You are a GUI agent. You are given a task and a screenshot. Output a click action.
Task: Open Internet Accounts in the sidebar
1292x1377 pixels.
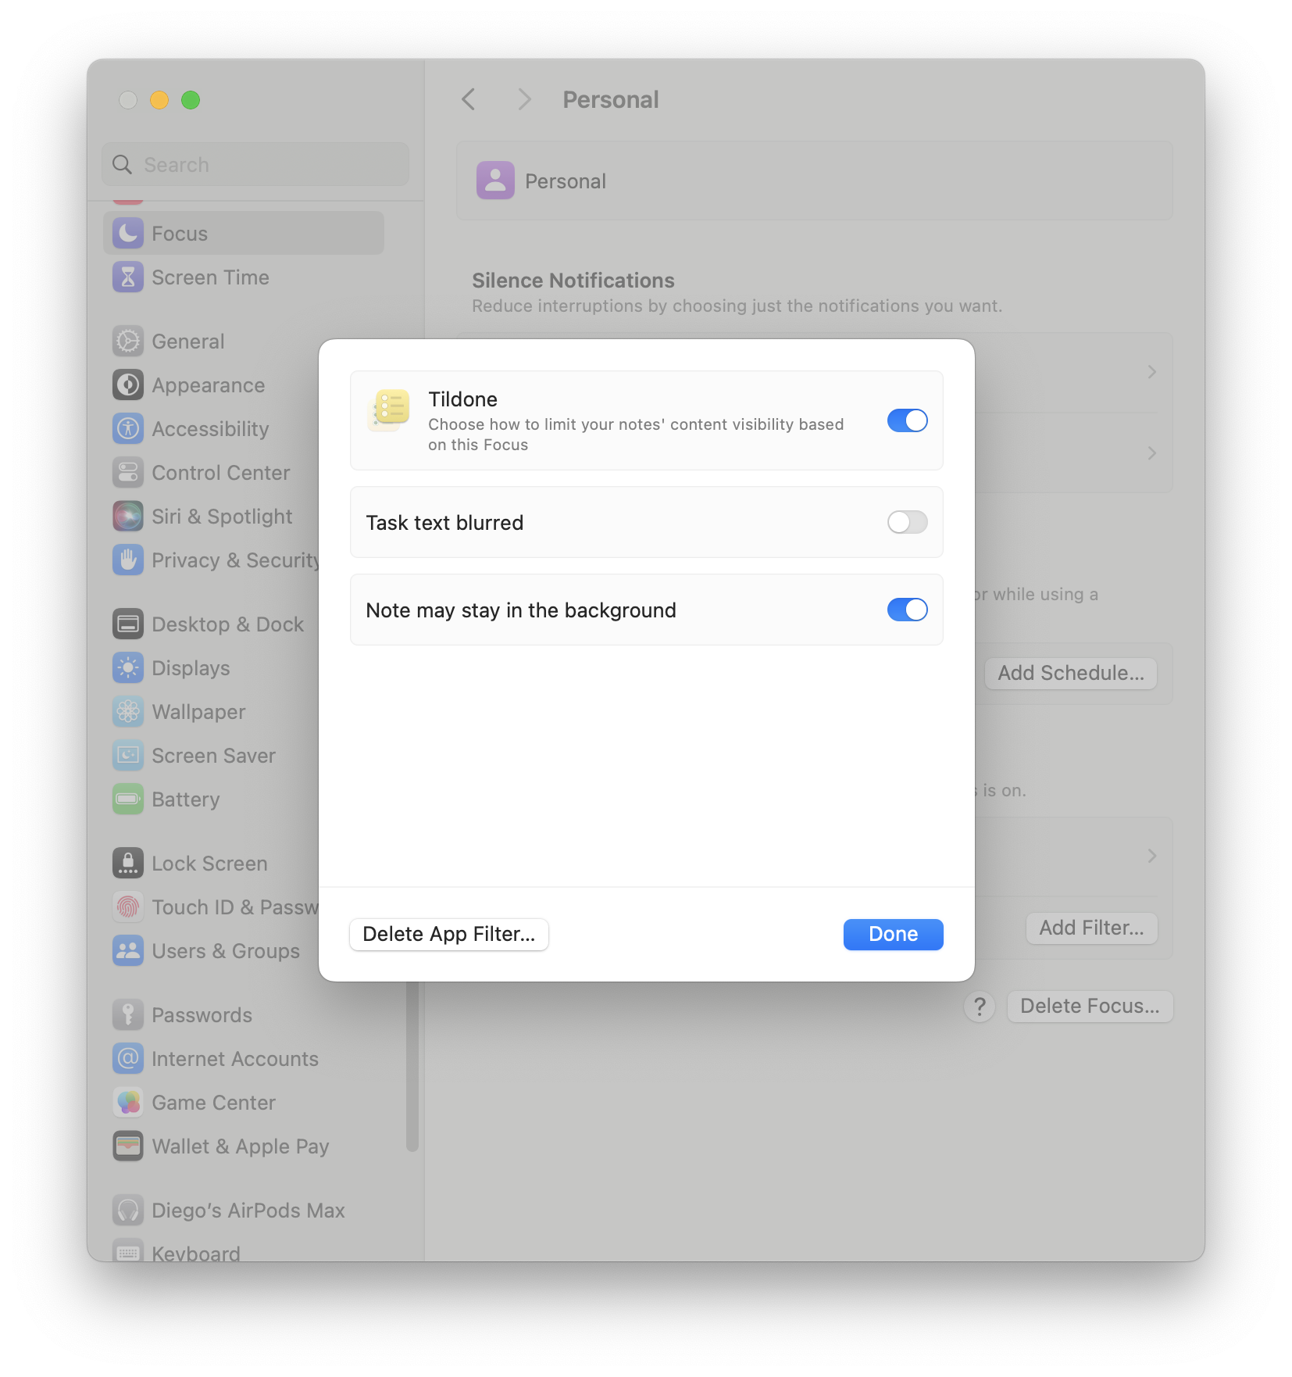[234, 1059]
